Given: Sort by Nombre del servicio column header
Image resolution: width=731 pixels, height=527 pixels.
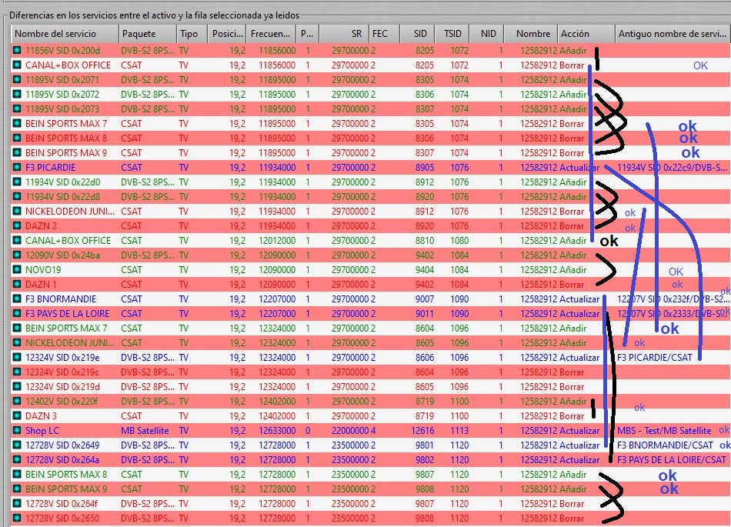Looking at the screenshot, I should (65, 34).
